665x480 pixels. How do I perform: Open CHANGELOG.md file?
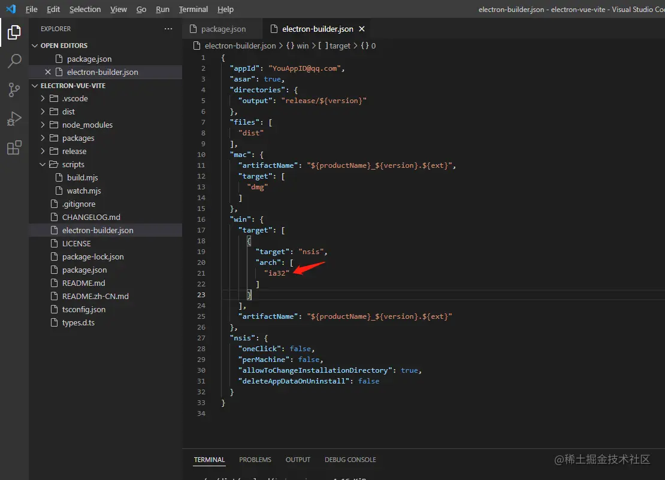(105, 217)
